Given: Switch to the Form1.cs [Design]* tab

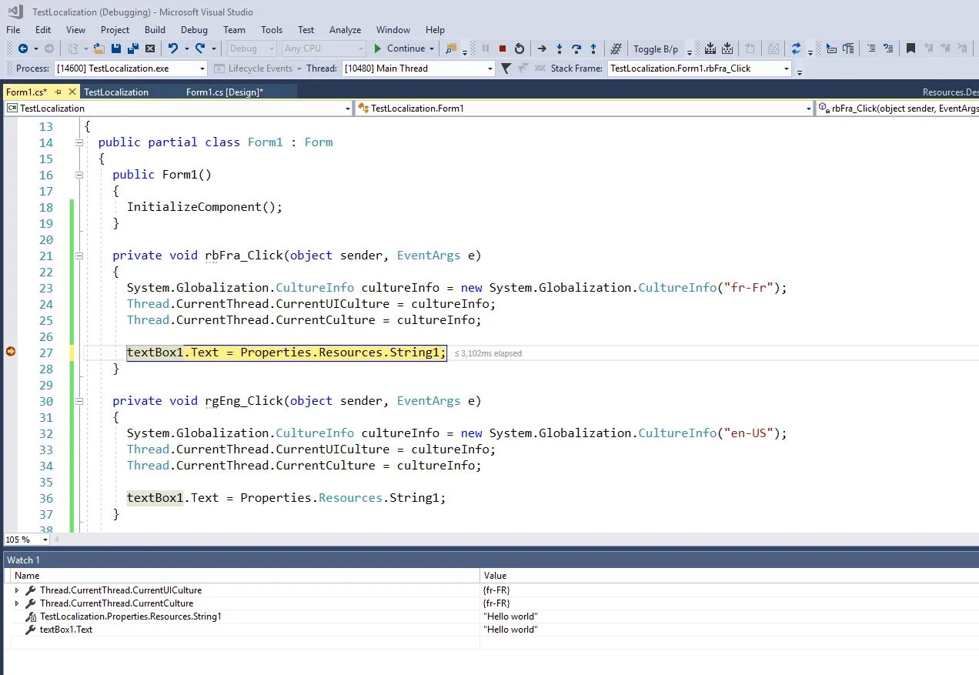Looking at the screenshot, I should coord(225,92).
